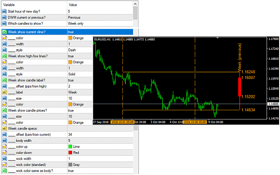Click the color icon beside 'color down'
The height and width of the screenshot is (175, 280).
coord(4,153)
